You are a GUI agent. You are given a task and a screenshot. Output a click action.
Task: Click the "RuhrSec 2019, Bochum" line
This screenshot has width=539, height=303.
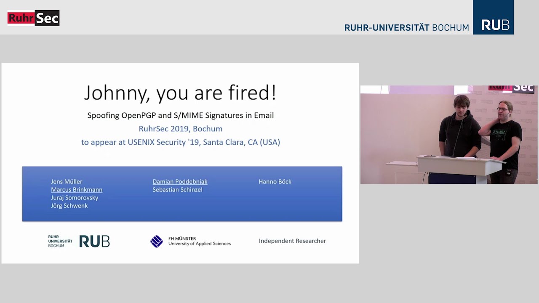(181, 129)
